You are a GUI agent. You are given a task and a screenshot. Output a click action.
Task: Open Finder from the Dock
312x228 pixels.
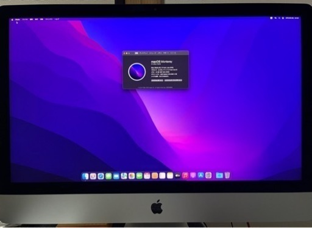85,176
